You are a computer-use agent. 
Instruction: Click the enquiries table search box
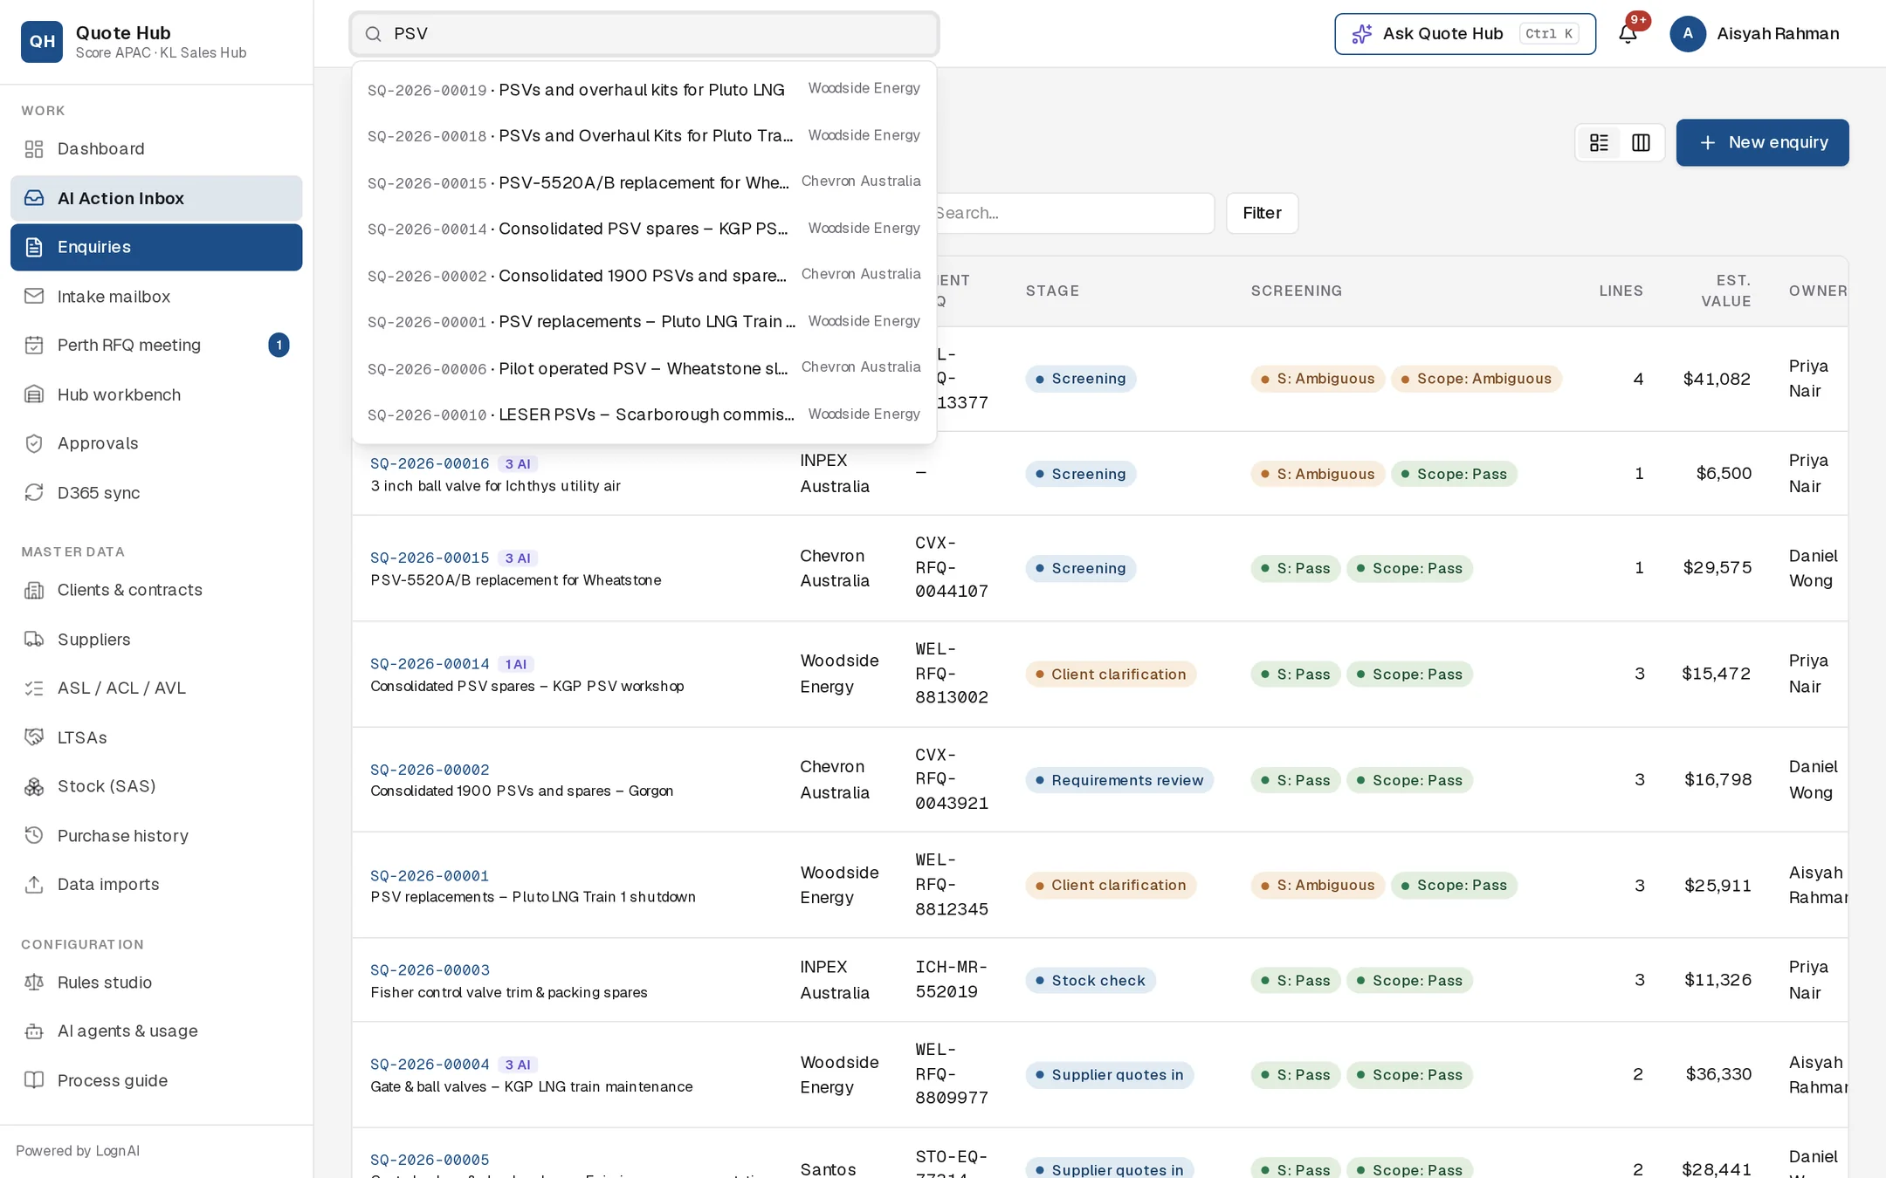[x=1074, y=213]
